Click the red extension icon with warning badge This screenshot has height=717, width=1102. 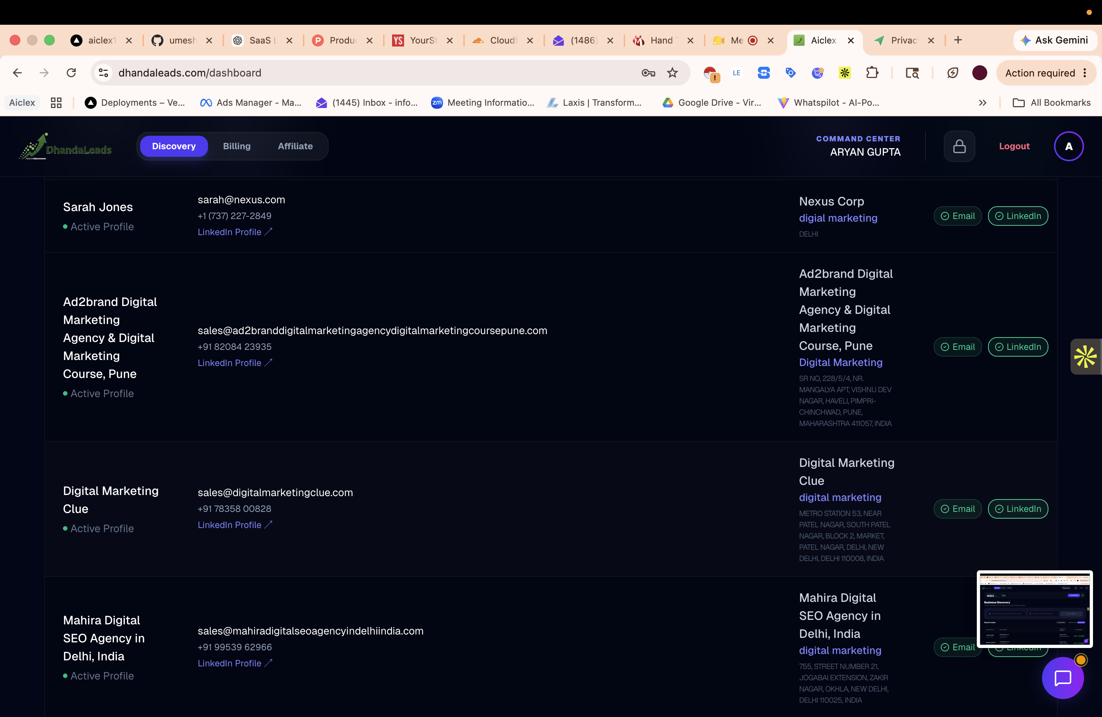711,73
